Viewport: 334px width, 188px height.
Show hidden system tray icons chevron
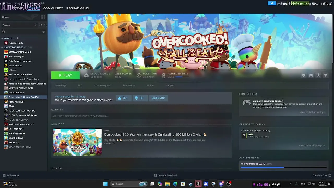(291, 184)
